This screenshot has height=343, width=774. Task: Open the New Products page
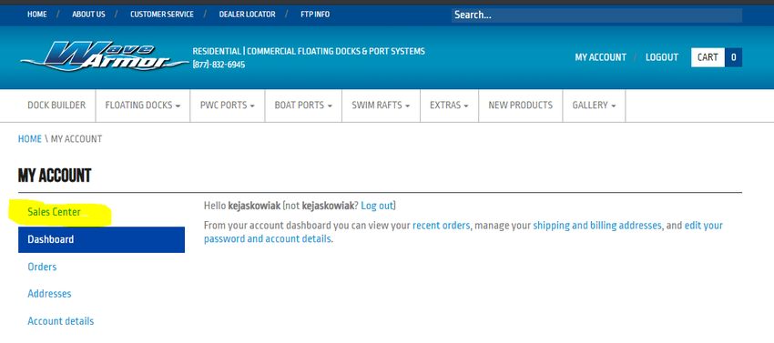[x=520, y=106]
